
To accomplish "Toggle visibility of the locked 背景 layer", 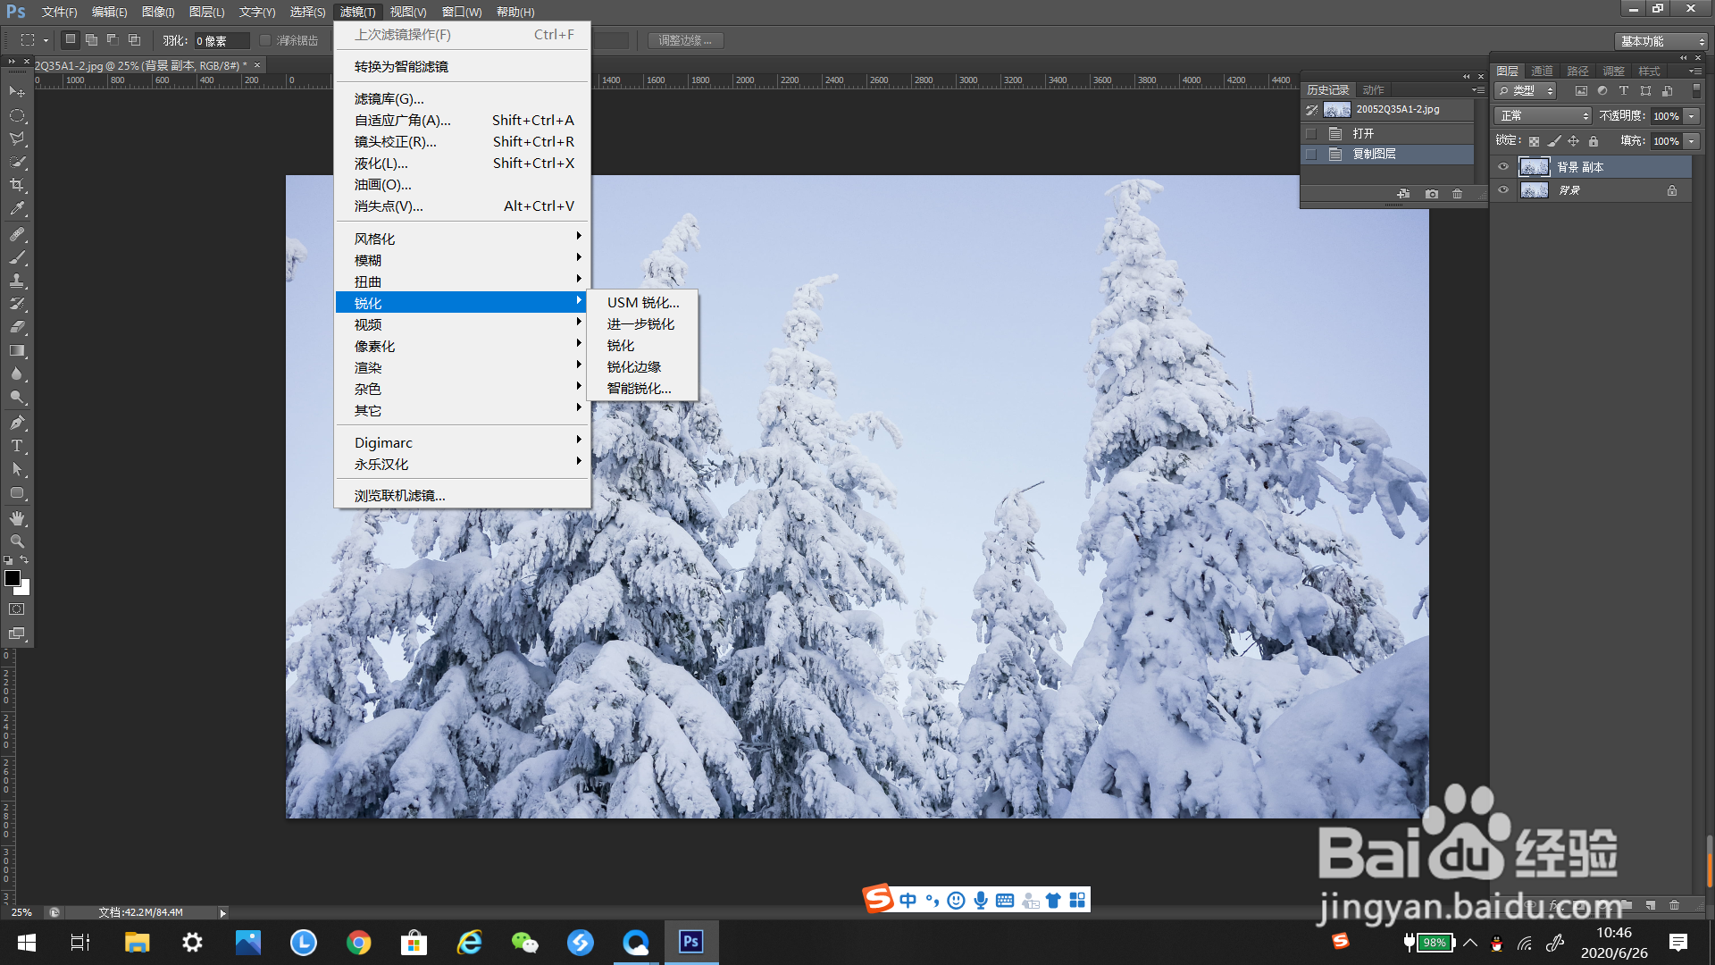I will (1503, 190).
